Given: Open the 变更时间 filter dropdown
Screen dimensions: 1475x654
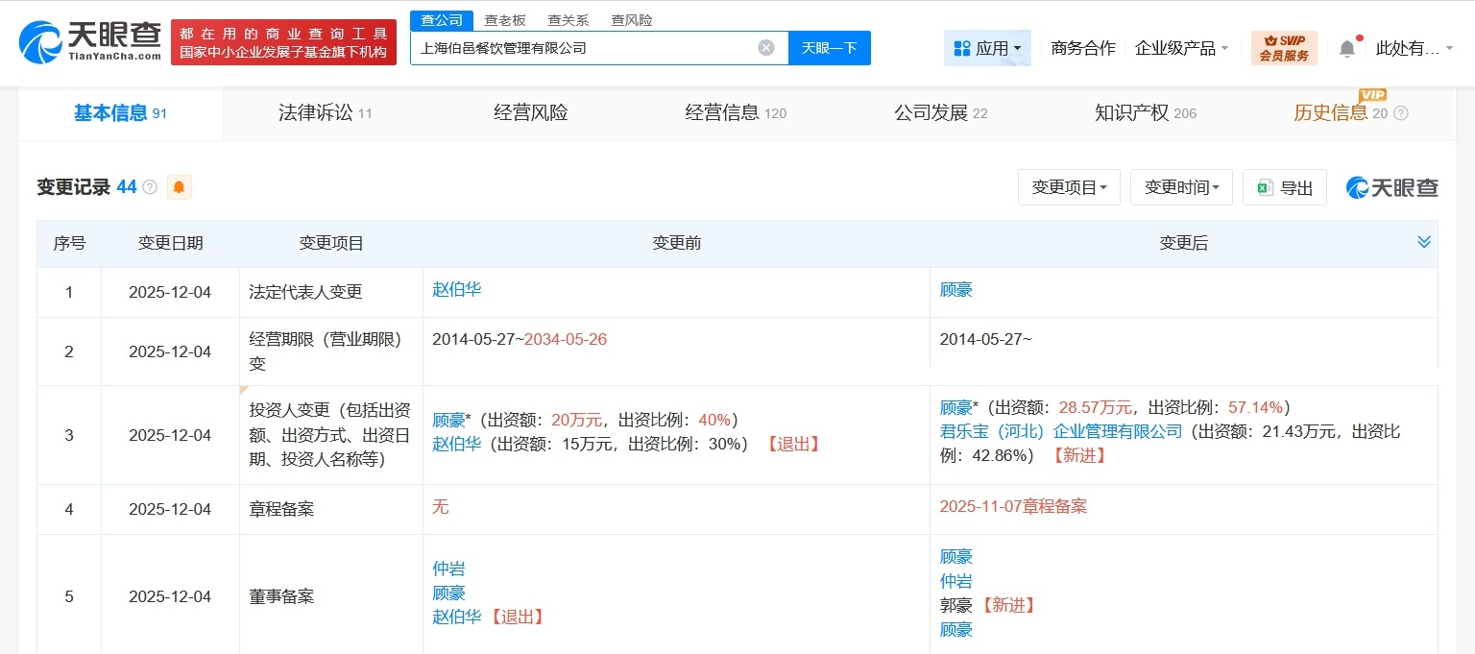Looking at the screenshot, I should 1181,187.
